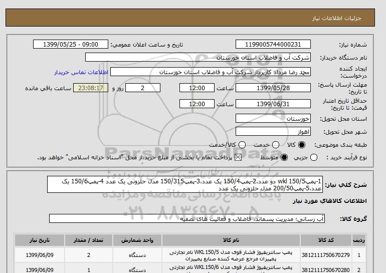
Task: Click row 1 need date 1399/06/09
Action: click(40, 255)
